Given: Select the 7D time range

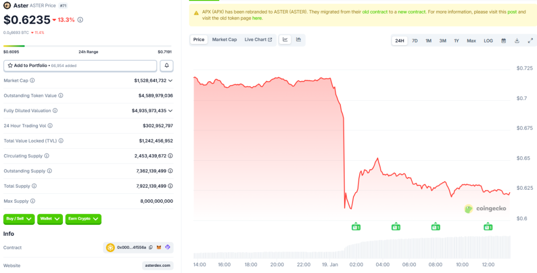Looking at the screenshot, I should click(x=415, y=40).
